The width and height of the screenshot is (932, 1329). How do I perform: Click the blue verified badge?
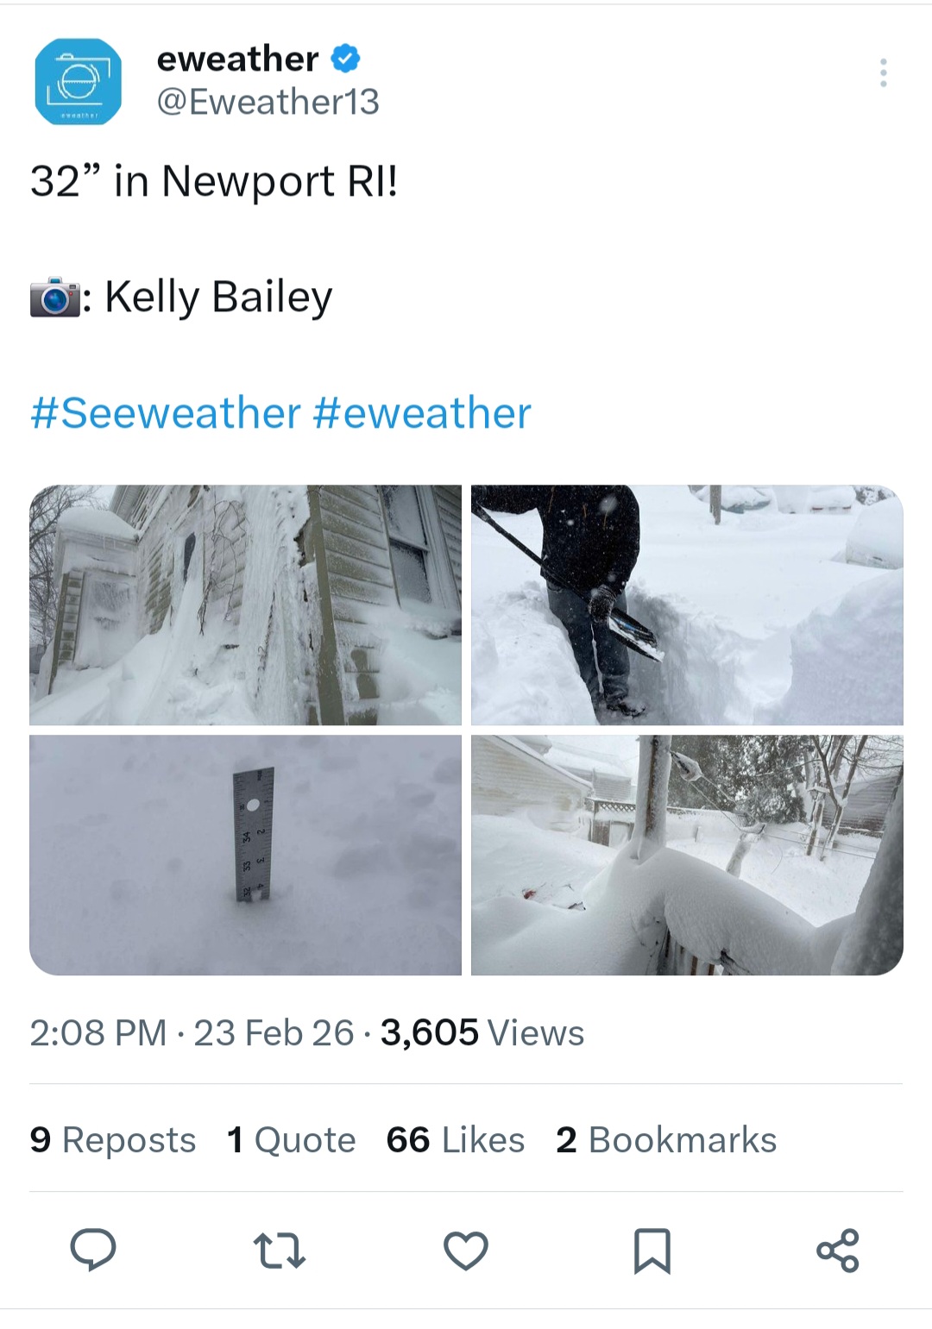(x=345, y=59)
